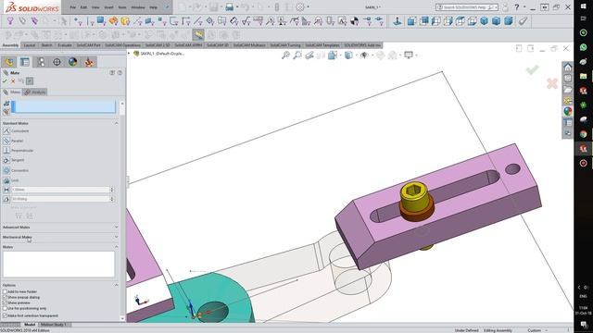Click in the Mate Selections entities box

coord(64,106)
